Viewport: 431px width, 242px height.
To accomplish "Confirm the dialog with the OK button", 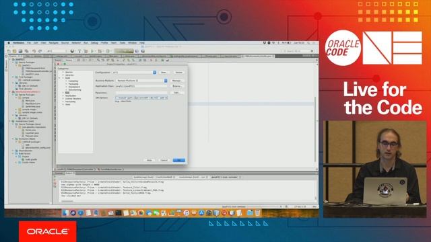I will (179, 160).
